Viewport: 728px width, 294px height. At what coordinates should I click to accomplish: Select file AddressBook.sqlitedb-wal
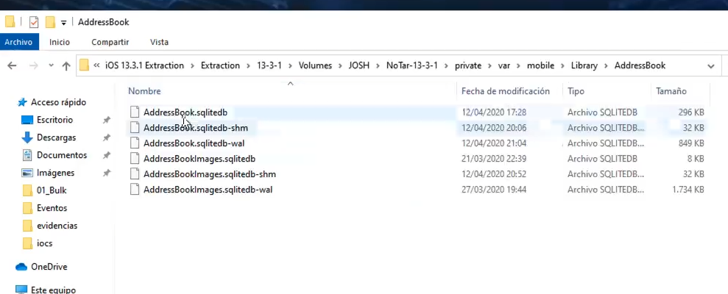(x=194, y=143)
